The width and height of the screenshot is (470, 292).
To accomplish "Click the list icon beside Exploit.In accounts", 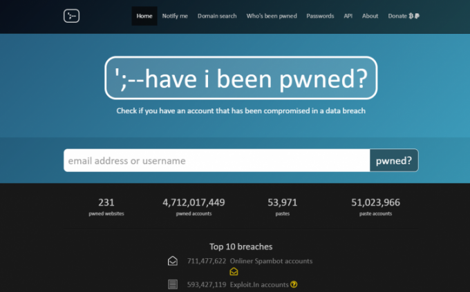I will pyautogui.click(x=173, y=284).
